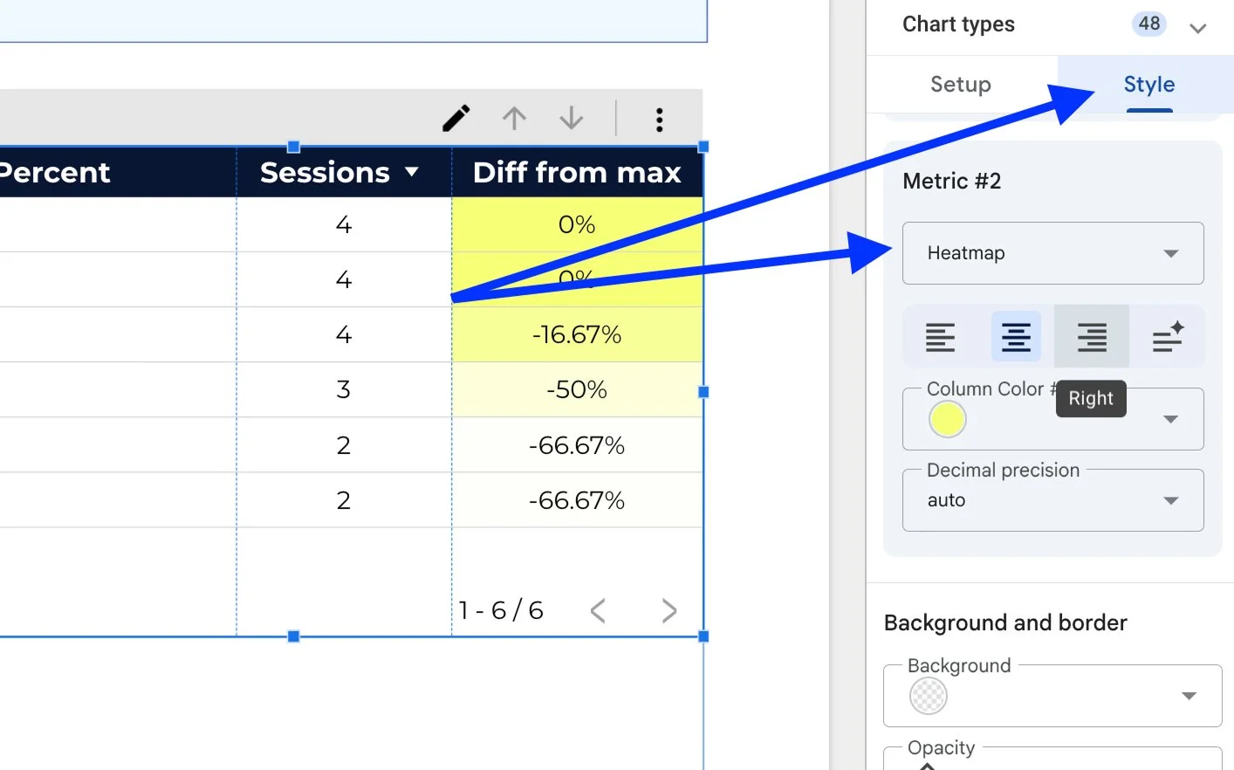This screenshot has height=770, width=1234.
Task: Switch to the Style tab
Action: pos(1148,85)
